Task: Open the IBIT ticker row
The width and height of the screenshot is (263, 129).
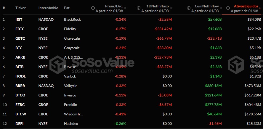Action: click(131, 20)
